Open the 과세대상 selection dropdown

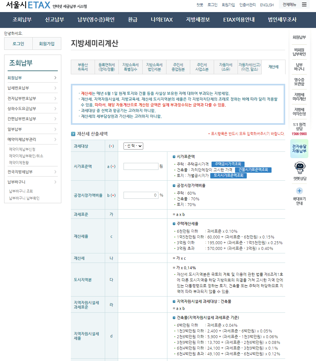coord(132,146)
